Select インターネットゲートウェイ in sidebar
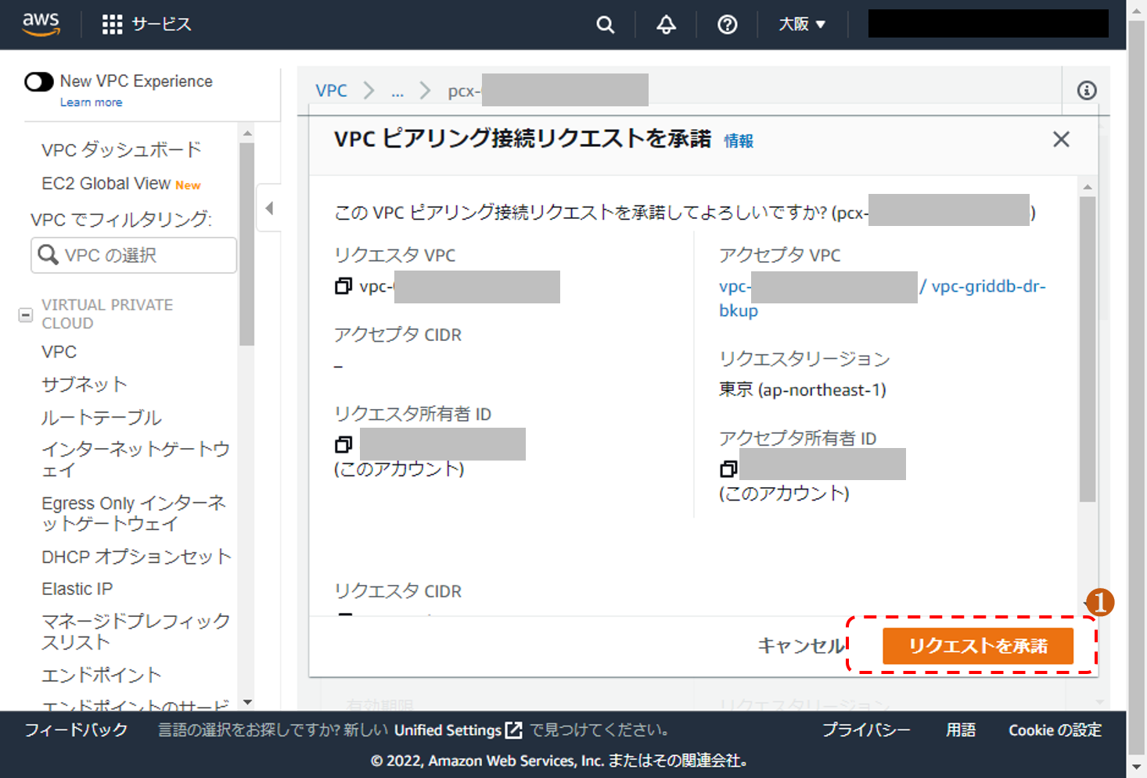Viewport: 1147px width, 778px height. tap(135, 460)
